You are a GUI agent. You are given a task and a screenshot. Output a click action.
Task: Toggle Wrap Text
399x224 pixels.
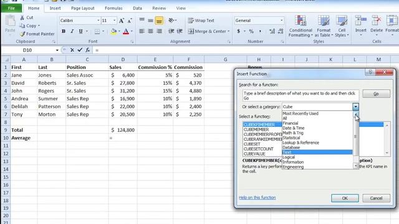point(201,21)
